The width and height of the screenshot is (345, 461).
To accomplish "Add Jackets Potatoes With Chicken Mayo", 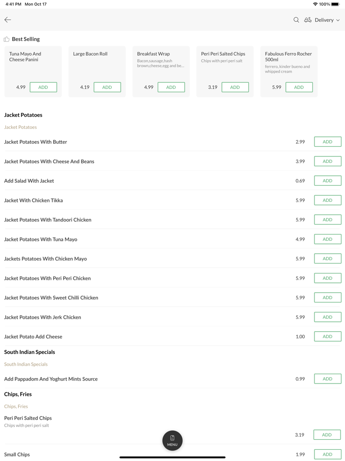I will (x=328, y=259).
